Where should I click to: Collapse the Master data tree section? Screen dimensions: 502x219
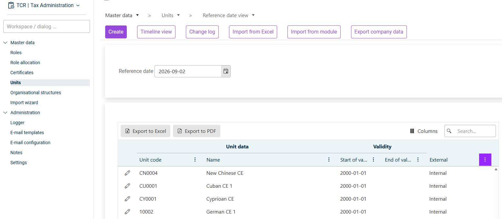tap(5, 43)
